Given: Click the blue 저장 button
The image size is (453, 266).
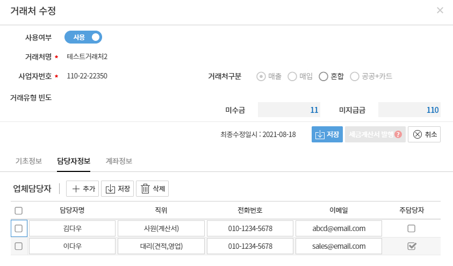Looking at the screenshot, I should click(327, 134).
